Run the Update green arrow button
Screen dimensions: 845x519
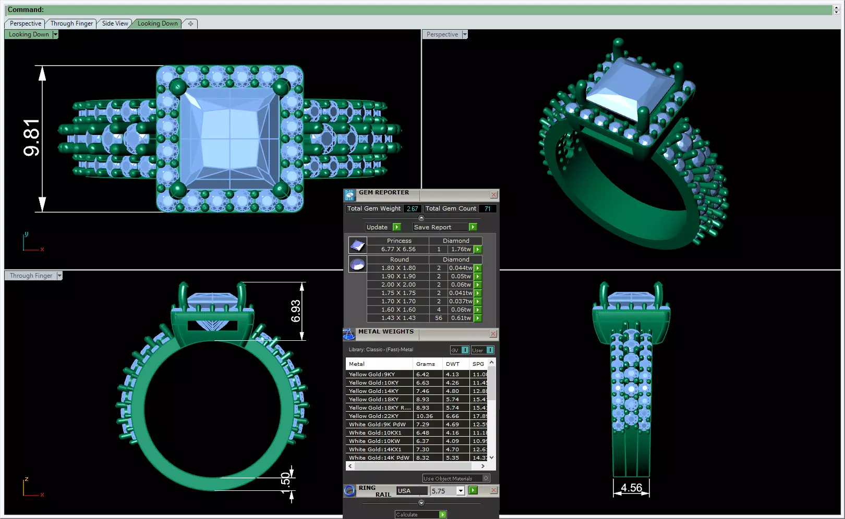tap(397, 227)
